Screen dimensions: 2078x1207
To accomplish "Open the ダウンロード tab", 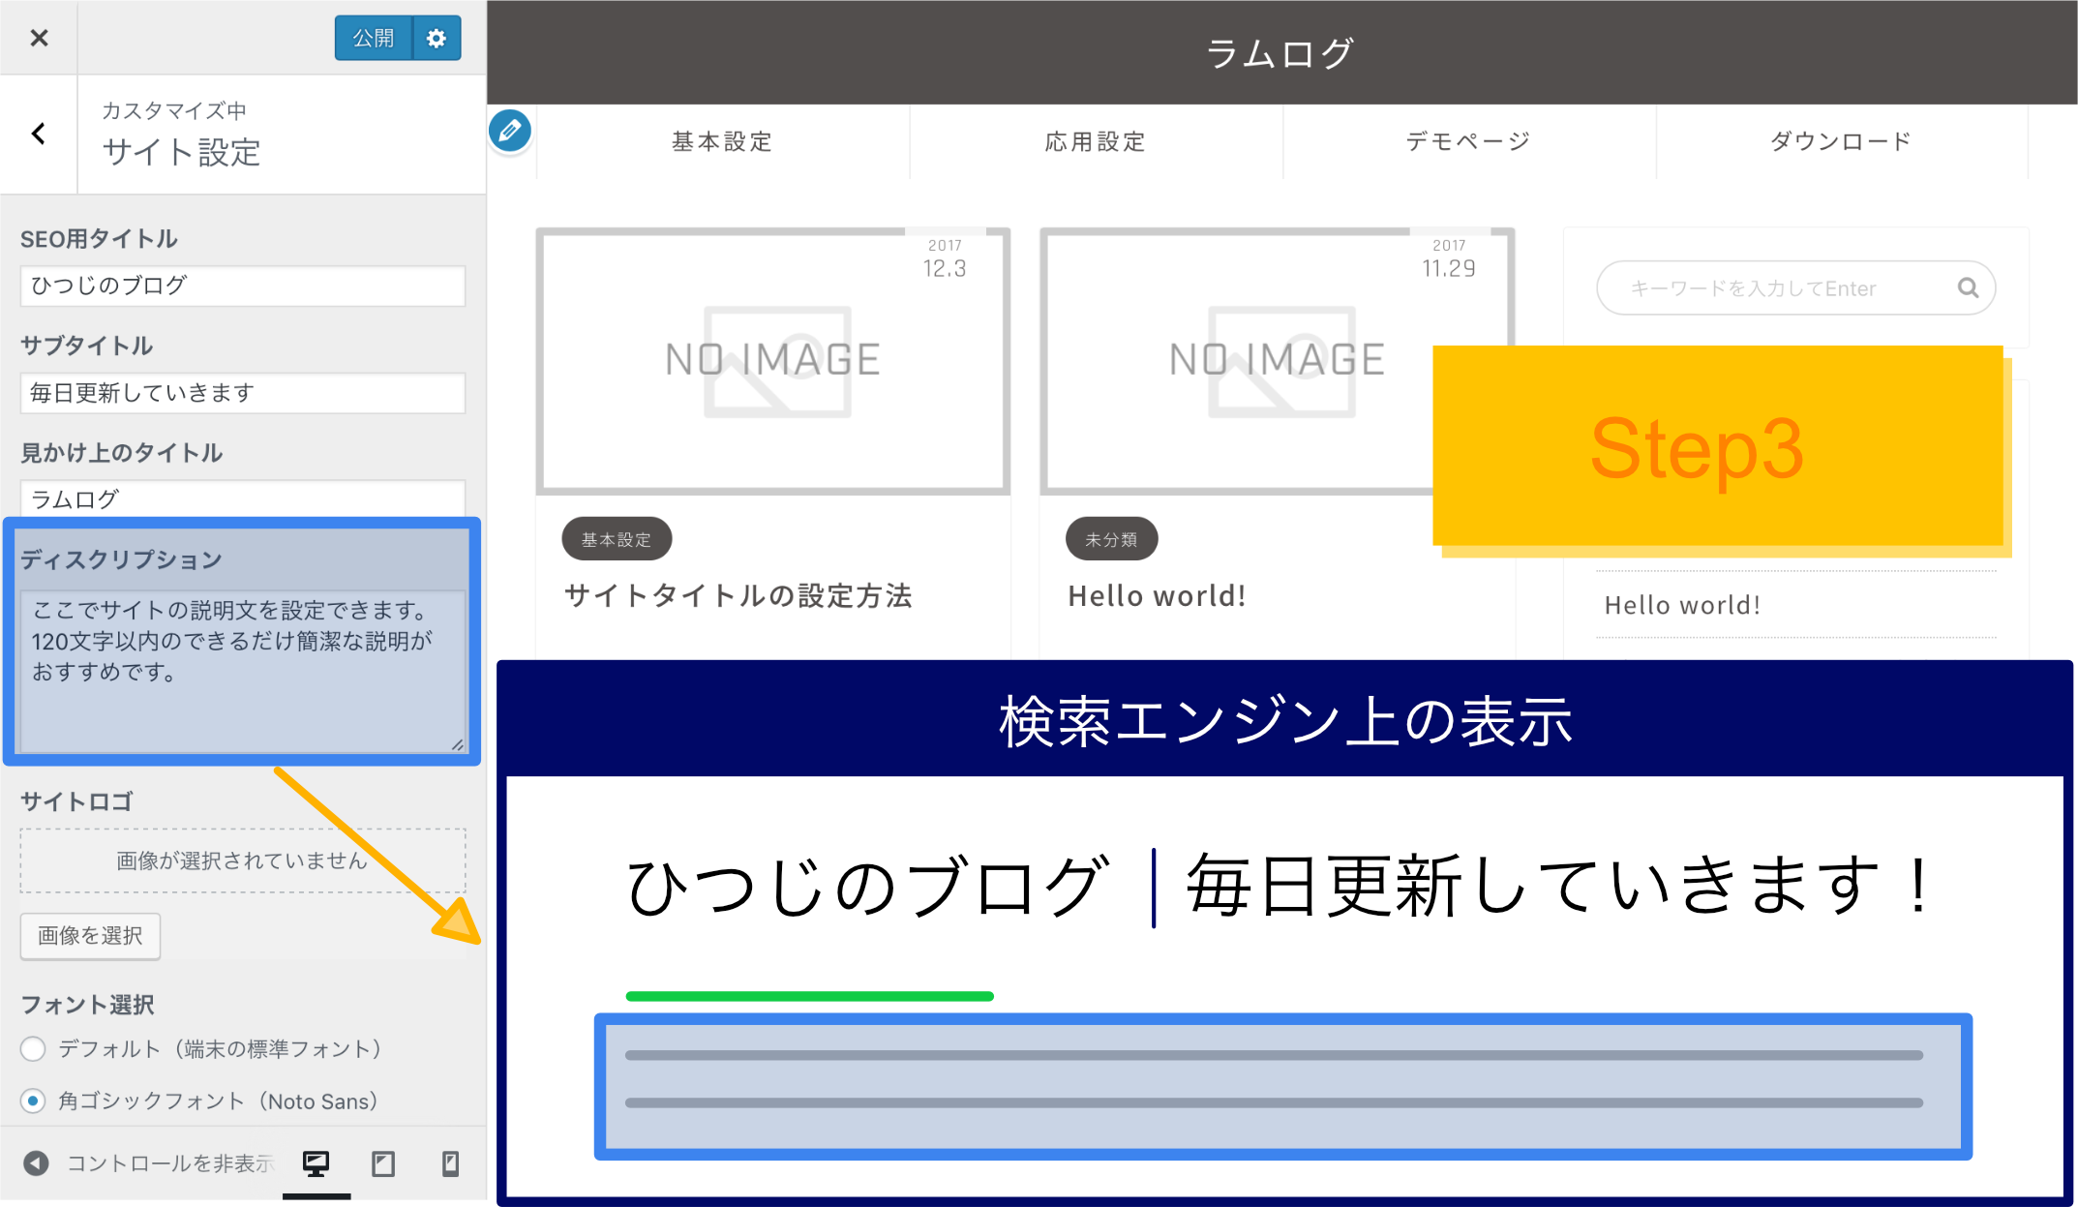I will pos(1839,141).
